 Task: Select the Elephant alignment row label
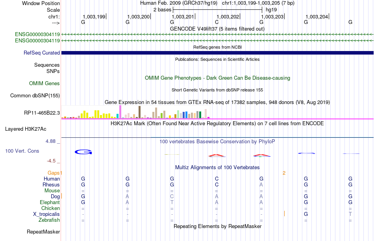click(x=50, y=203)
